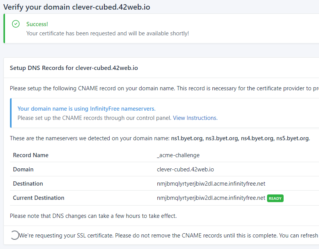Click the 'Current Destination' row label
Viewport: 319px width, 249px height.
click(38, 198)
